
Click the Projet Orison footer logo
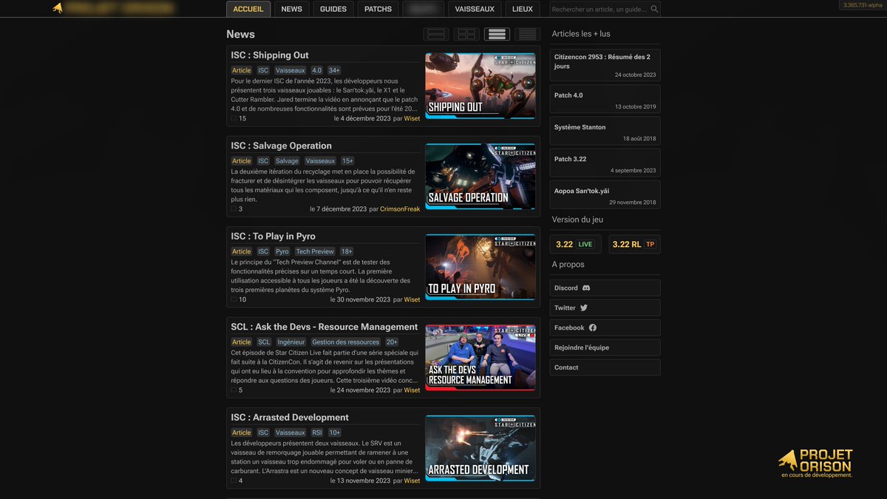pyautogui.click(x=815, y=464)
